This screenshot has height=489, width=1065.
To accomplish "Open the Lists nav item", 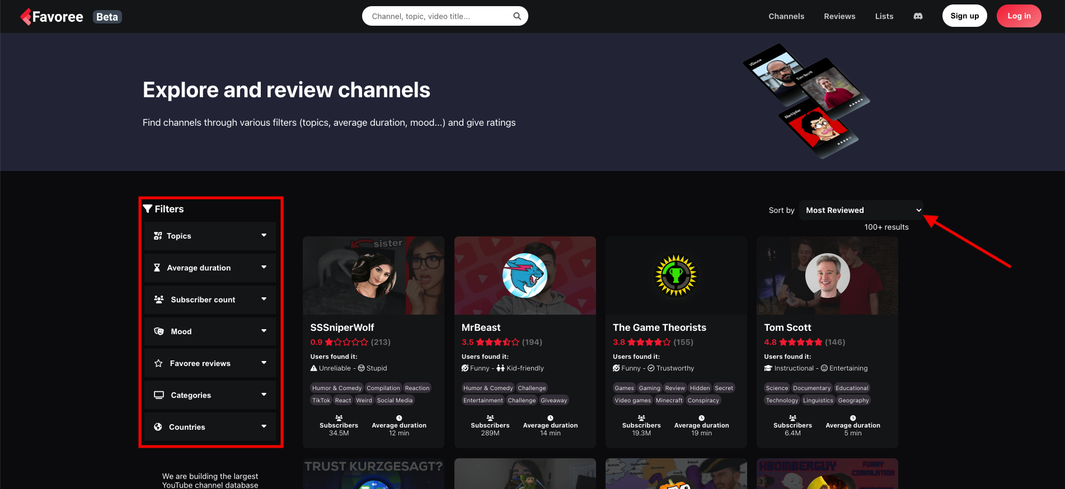I will [884, 16].
